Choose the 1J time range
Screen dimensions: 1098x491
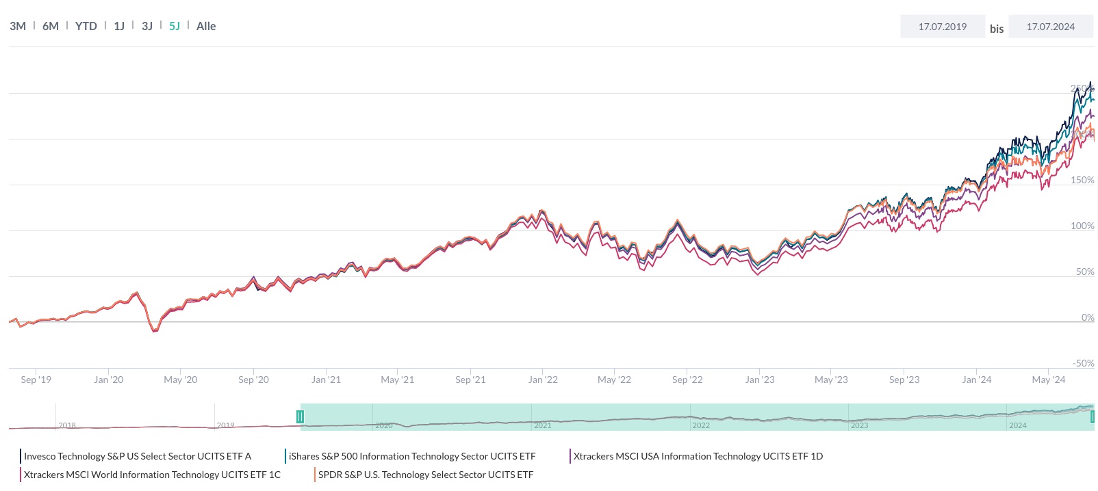[119, 26]
